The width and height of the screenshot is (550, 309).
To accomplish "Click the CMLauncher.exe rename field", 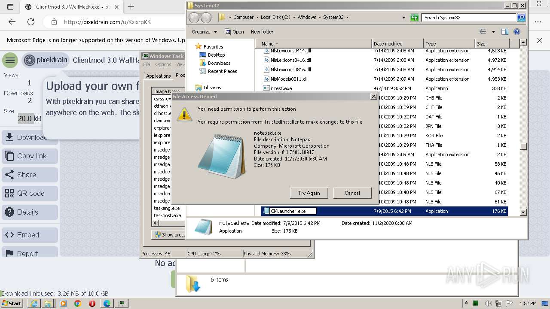I will 293,211.
